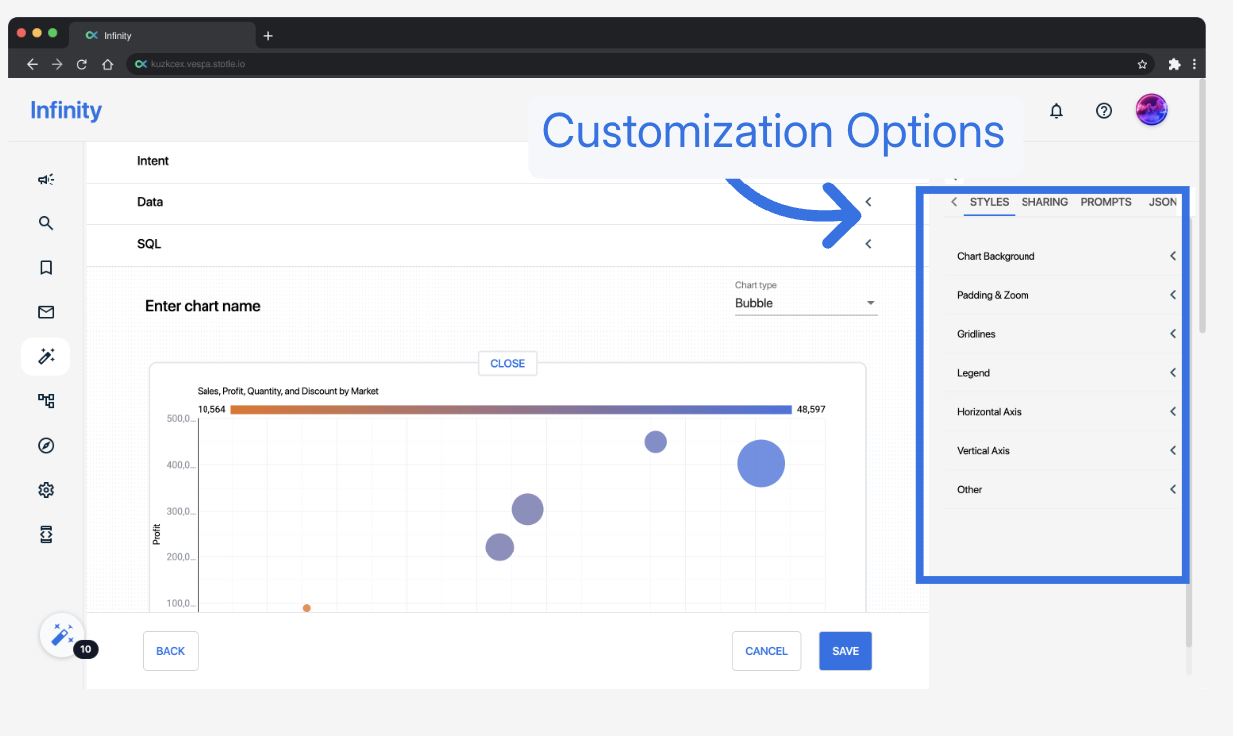Expand the Chart Background section

click(x=1065, y=256)
